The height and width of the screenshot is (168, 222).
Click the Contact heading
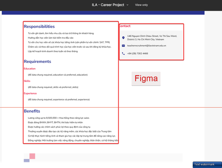[x=125, y=26]
